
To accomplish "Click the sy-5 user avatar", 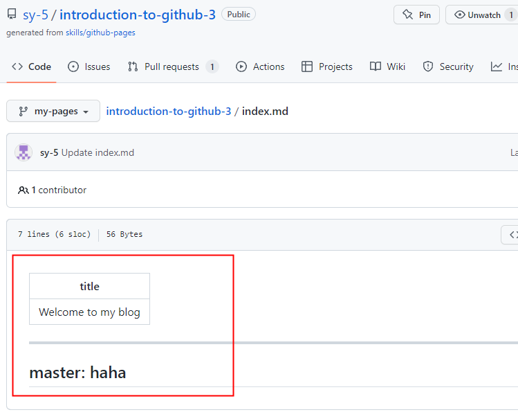I will [x=24, y=152].
